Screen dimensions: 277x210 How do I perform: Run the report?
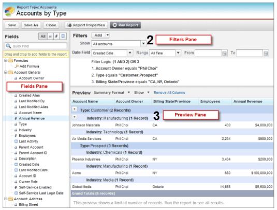(x=125, y=25)
